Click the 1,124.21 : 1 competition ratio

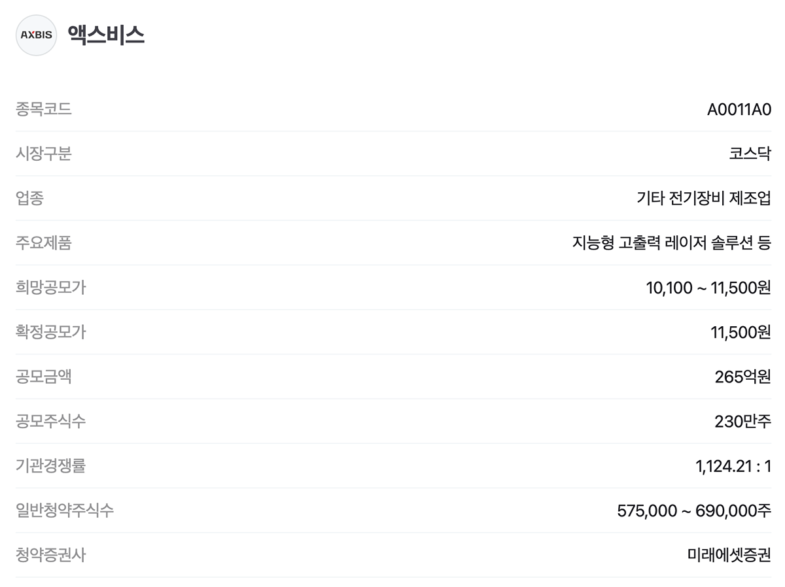[733, 466]
